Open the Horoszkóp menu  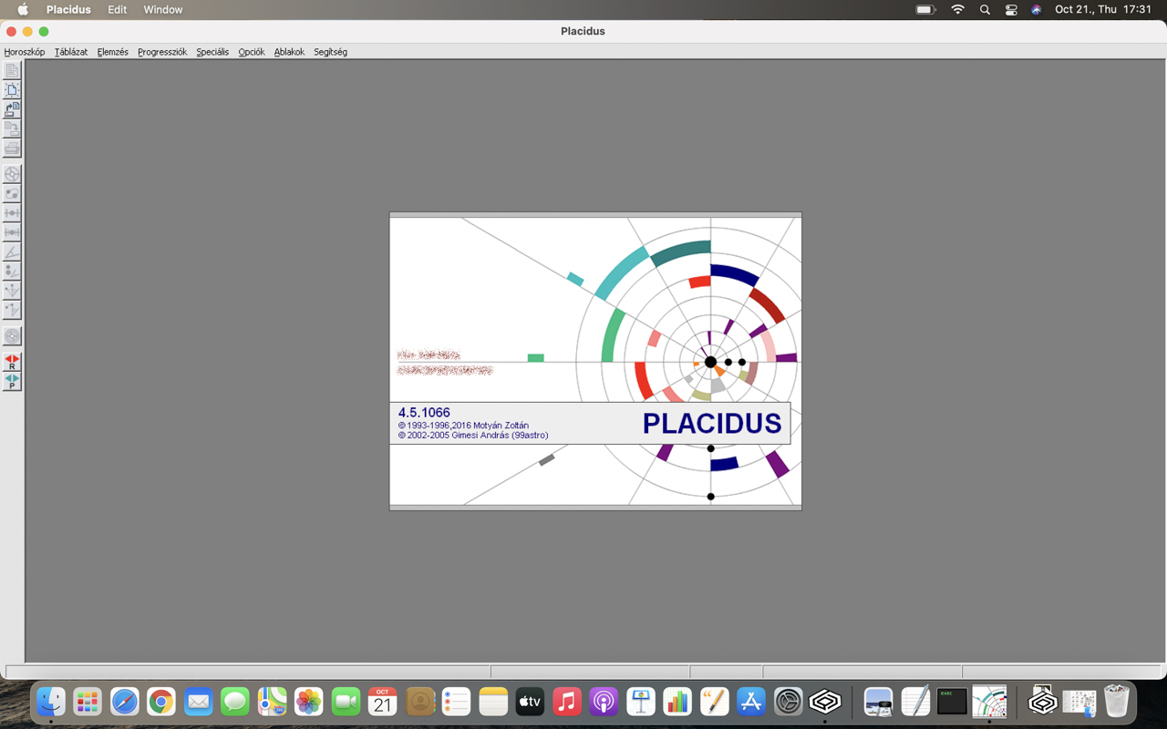pyautogui.click(x=25, y=52)
